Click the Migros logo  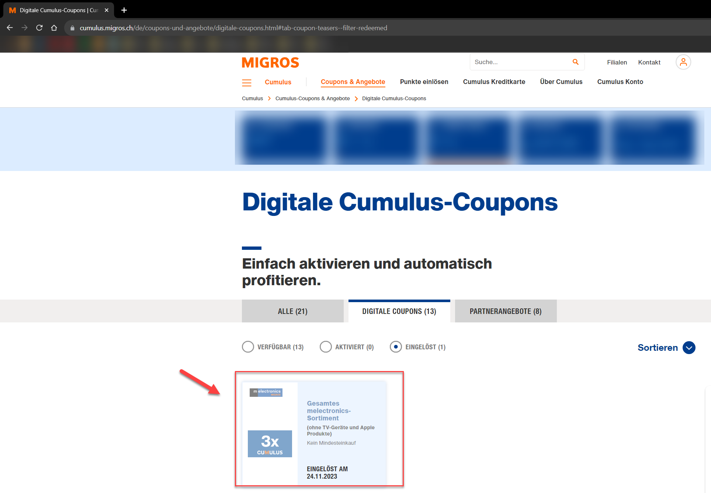coord(270,63)
